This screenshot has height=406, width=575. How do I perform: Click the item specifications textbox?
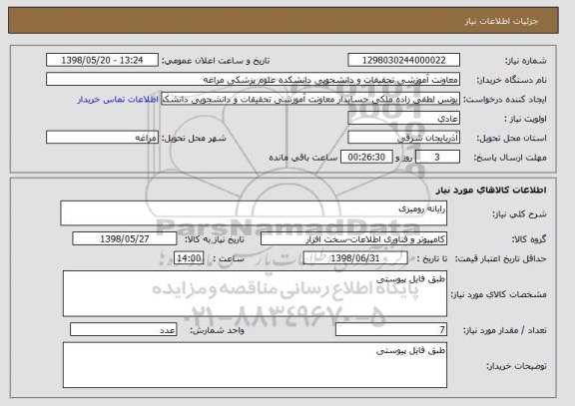(255, 293)
